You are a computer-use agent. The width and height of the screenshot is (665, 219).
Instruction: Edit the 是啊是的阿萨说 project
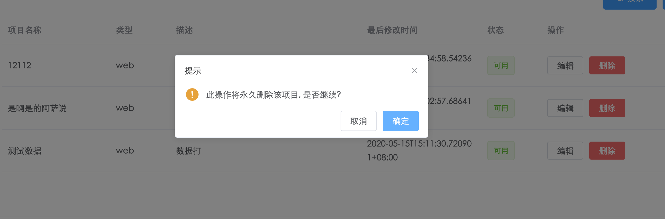coord(565,108)
